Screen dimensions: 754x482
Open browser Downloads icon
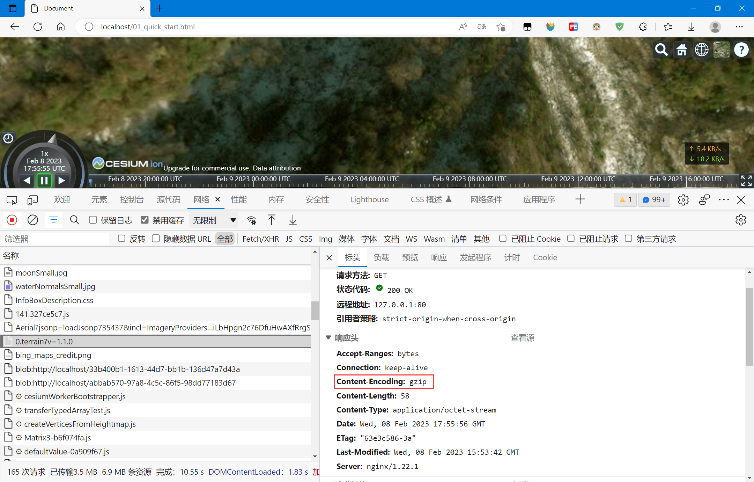[691, 27]
